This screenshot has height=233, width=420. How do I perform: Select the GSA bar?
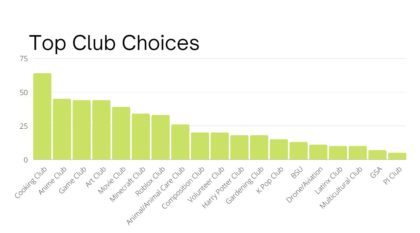point(378,155)
